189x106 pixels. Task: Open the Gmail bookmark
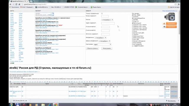pyautogui.click(x=27, y=7)
